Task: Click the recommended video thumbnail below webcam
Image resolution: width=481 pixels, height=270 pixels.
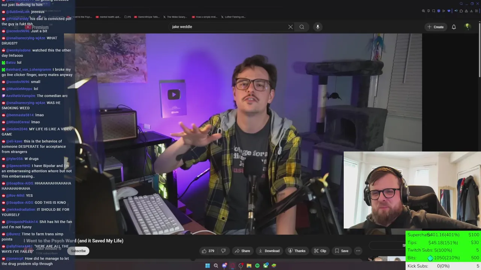Action: 386,259
